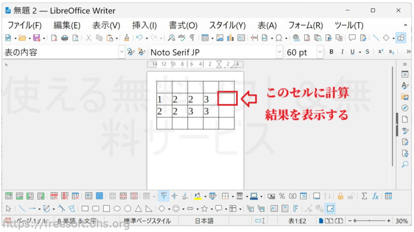
Task: Open the 編集(E) menu
Action: point(67,25)
